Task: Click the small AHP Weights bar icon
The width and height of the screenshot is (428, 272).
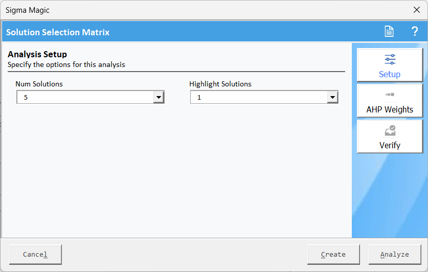Action: click(390, 95)
